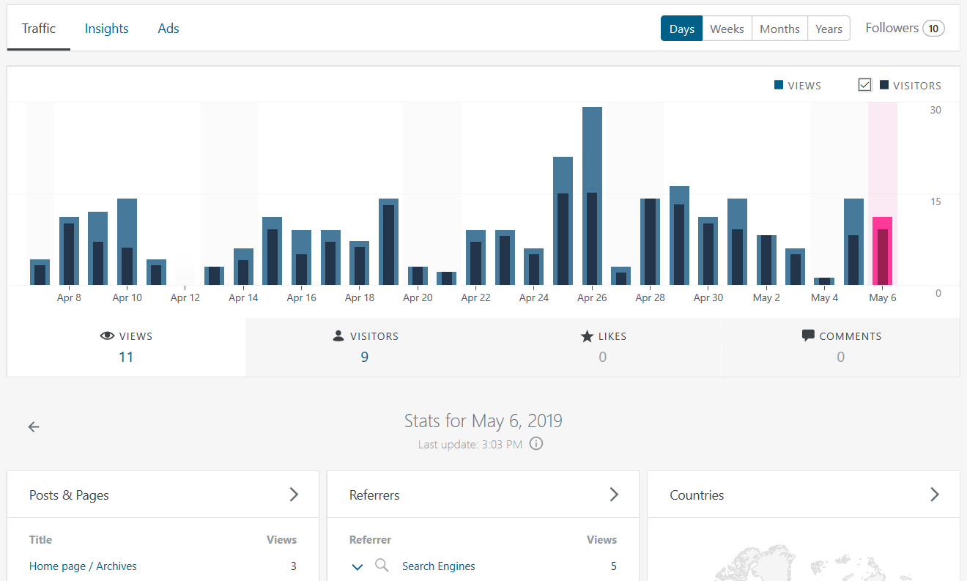This screenshot has width=967, height=581.
Task: Click the highlighted pink May 6 bar
Action: 882,251
